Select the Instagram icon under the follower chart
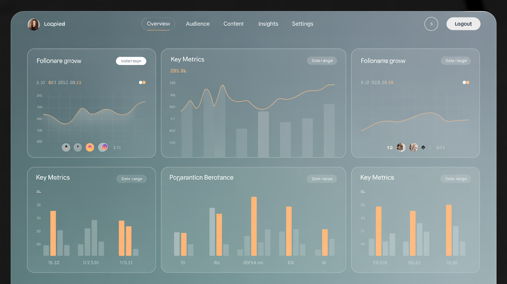 point(103,147)
